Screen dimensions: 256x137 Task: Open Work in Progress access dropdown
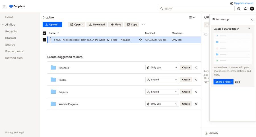[x=162, y=104]
